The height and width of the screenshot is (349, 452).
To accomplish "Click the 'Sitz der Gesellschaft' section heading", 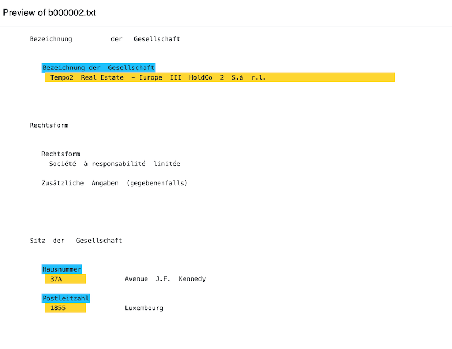I will coord(76,241).
